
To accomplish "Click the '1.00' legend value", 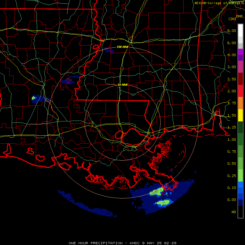I will pos(232,140).
